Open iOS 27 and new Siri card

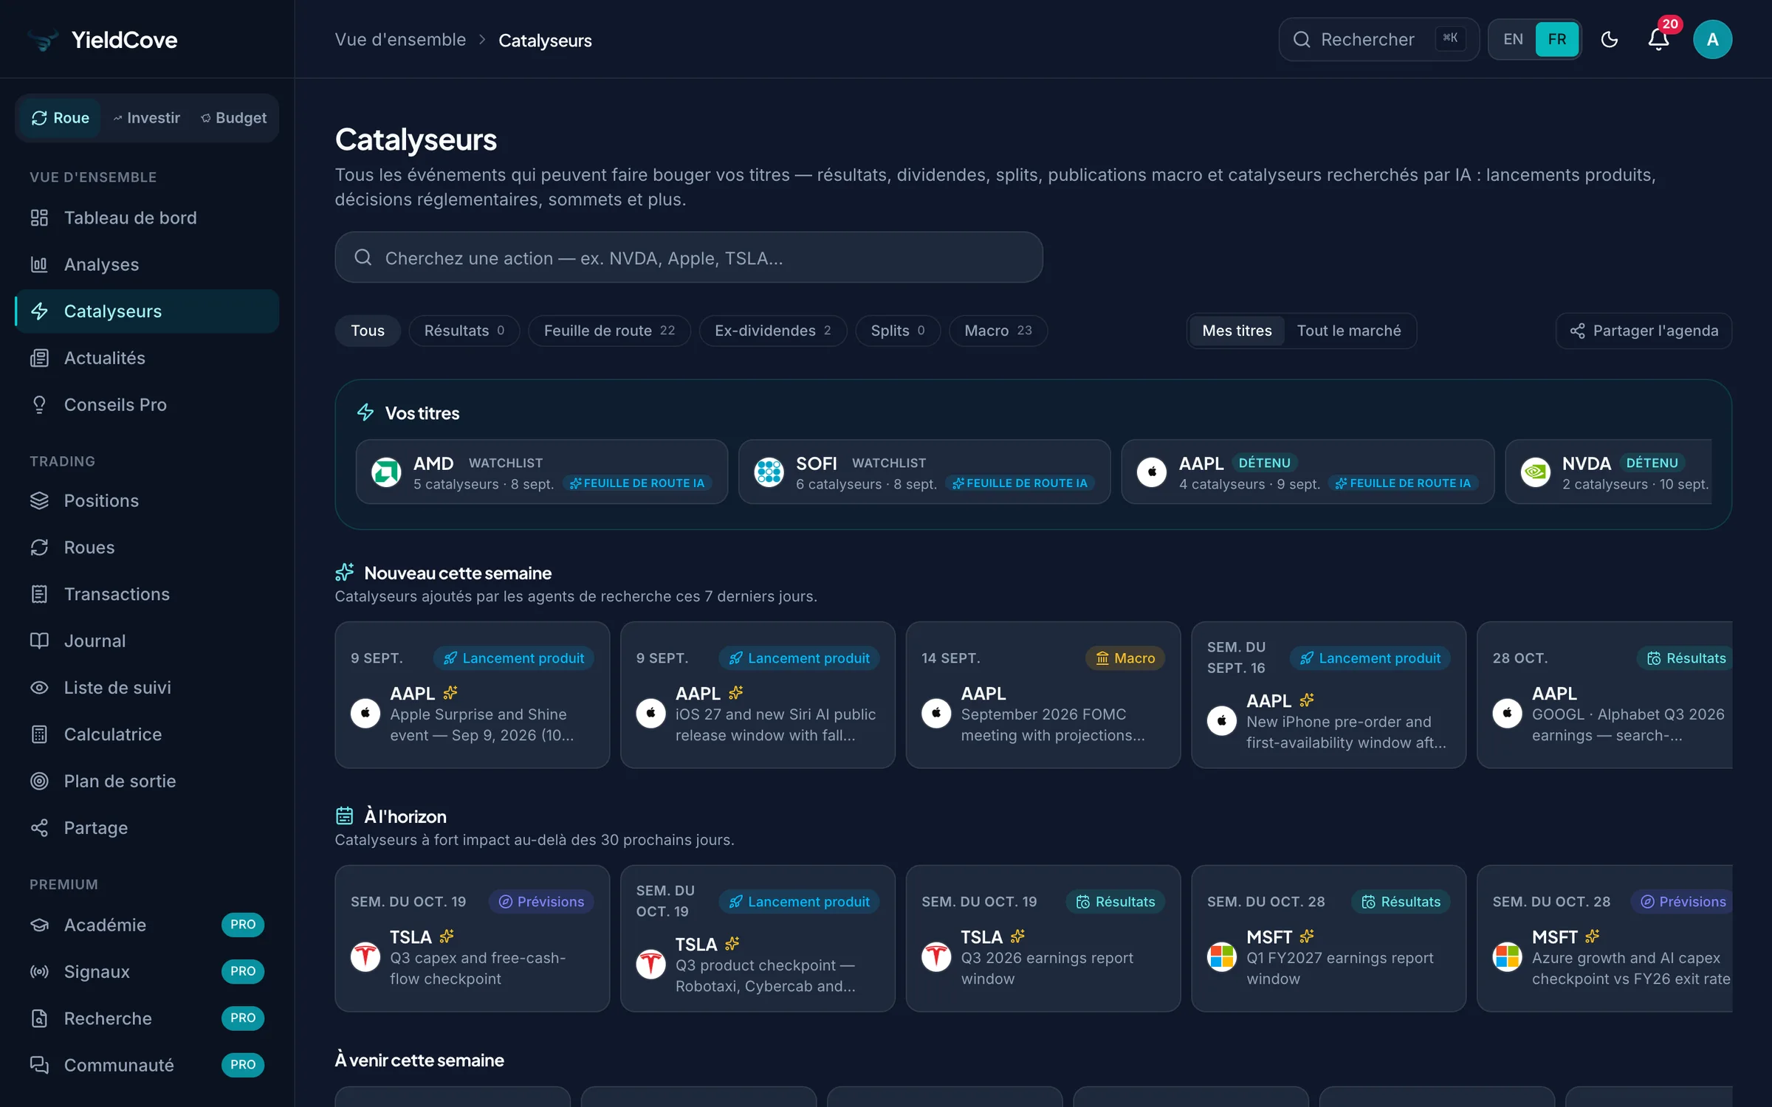[758, 694]
